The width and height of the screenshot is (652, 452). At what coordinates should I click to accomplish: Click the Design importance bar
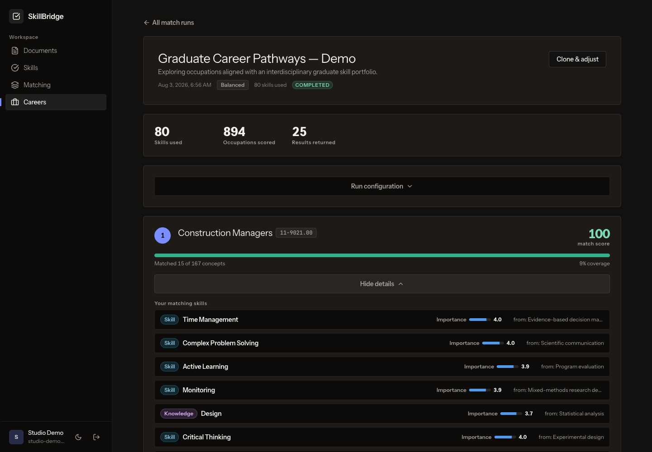point(511,414)
